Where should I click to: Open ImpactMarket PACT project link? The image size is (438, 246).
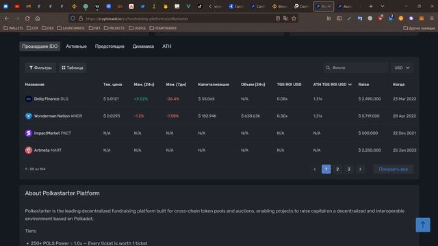53,133
